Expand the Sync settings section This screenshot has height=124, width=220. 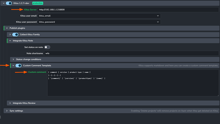7,111
